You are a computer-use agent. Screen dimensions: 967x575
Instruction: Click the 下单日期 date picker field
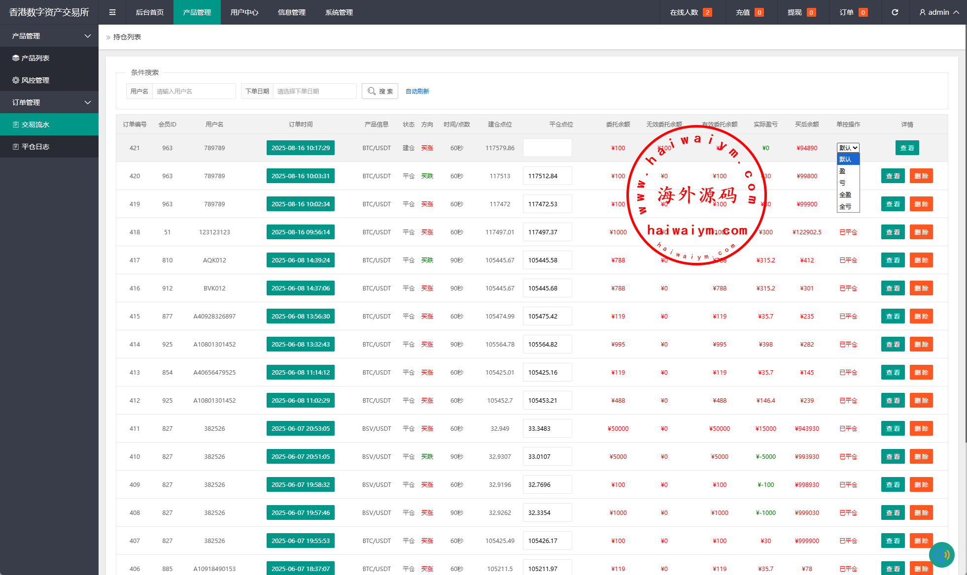click(314, 91)
